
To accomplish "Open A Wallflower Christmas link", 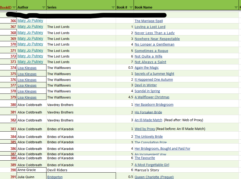I will [152, 97].
